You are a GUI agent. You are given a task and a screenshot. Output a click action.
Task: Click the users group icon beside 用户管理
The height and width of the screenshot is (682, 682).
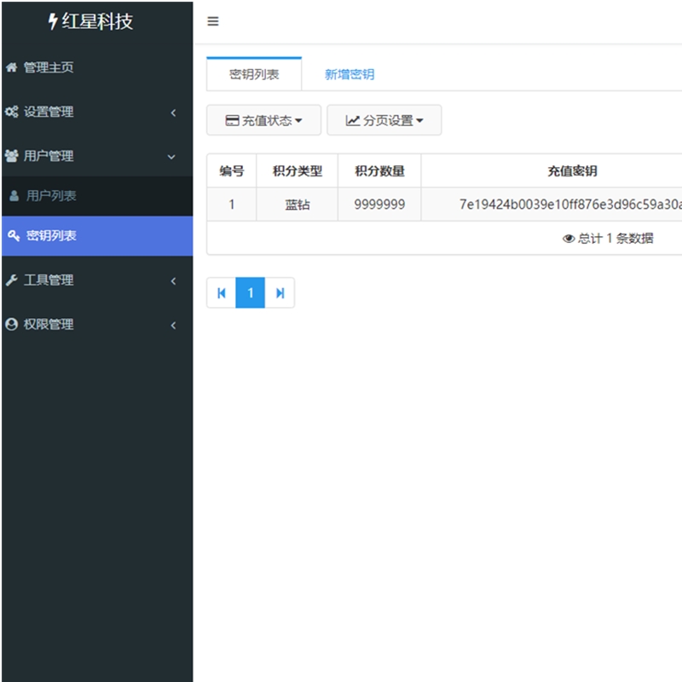tap(12, 156)
